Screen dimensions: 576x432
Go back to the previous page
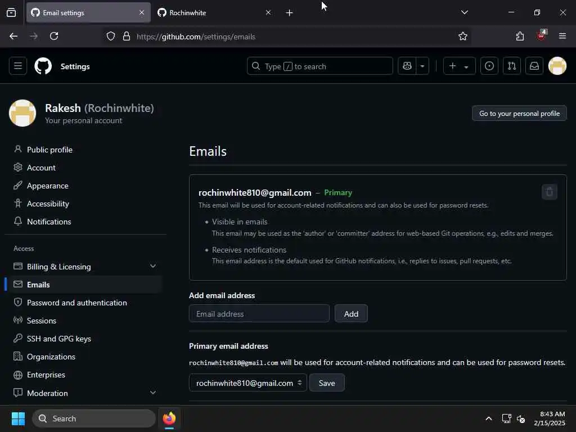(x=13, y=36)
